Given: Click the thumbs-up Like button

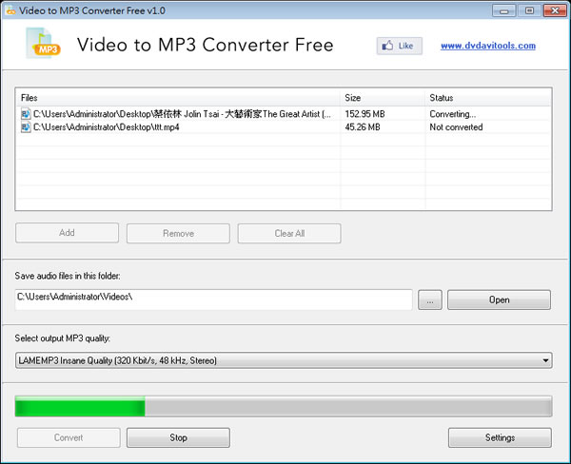Looking at the screenshot, I should pos(399,46).
